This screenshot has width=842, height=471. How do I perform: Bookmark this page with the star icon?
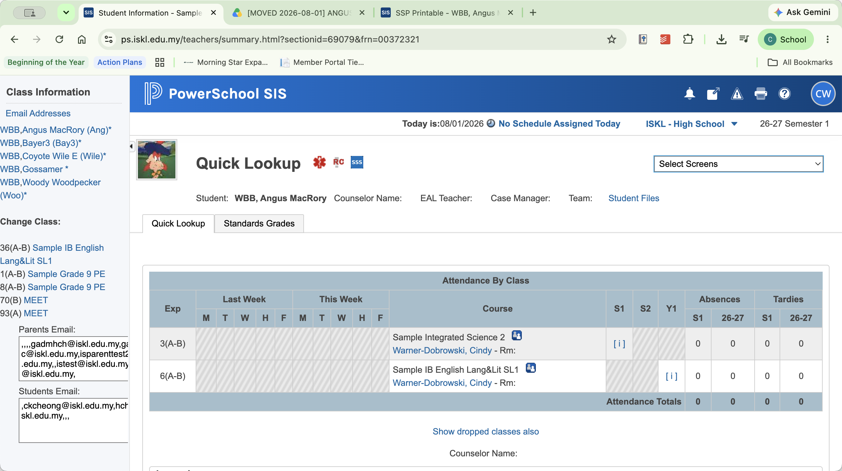611,40
